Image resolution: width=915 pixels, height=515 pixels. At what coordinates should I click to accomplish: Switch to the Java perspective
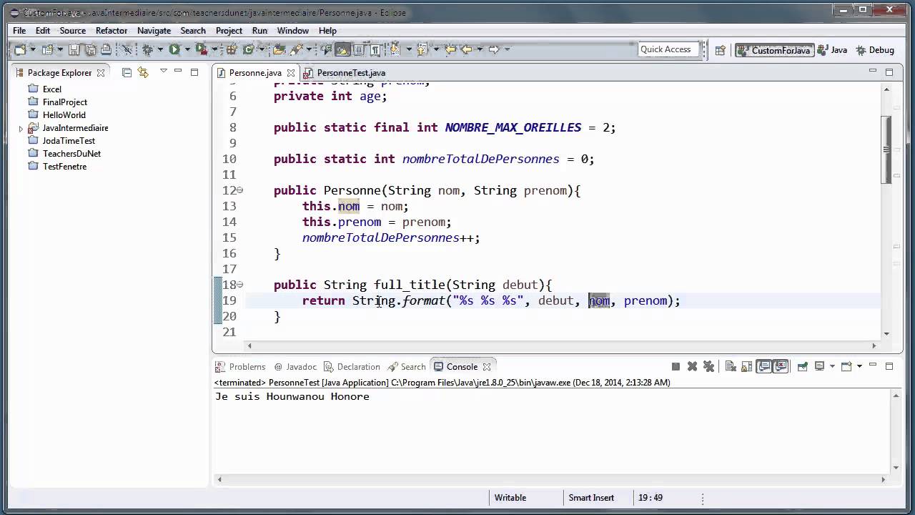832,50
